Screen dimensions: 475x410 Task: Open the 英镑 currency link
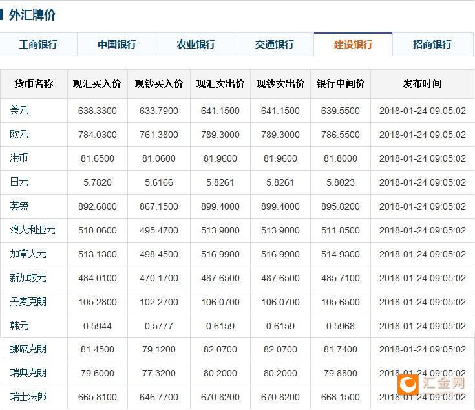point(19,206)
